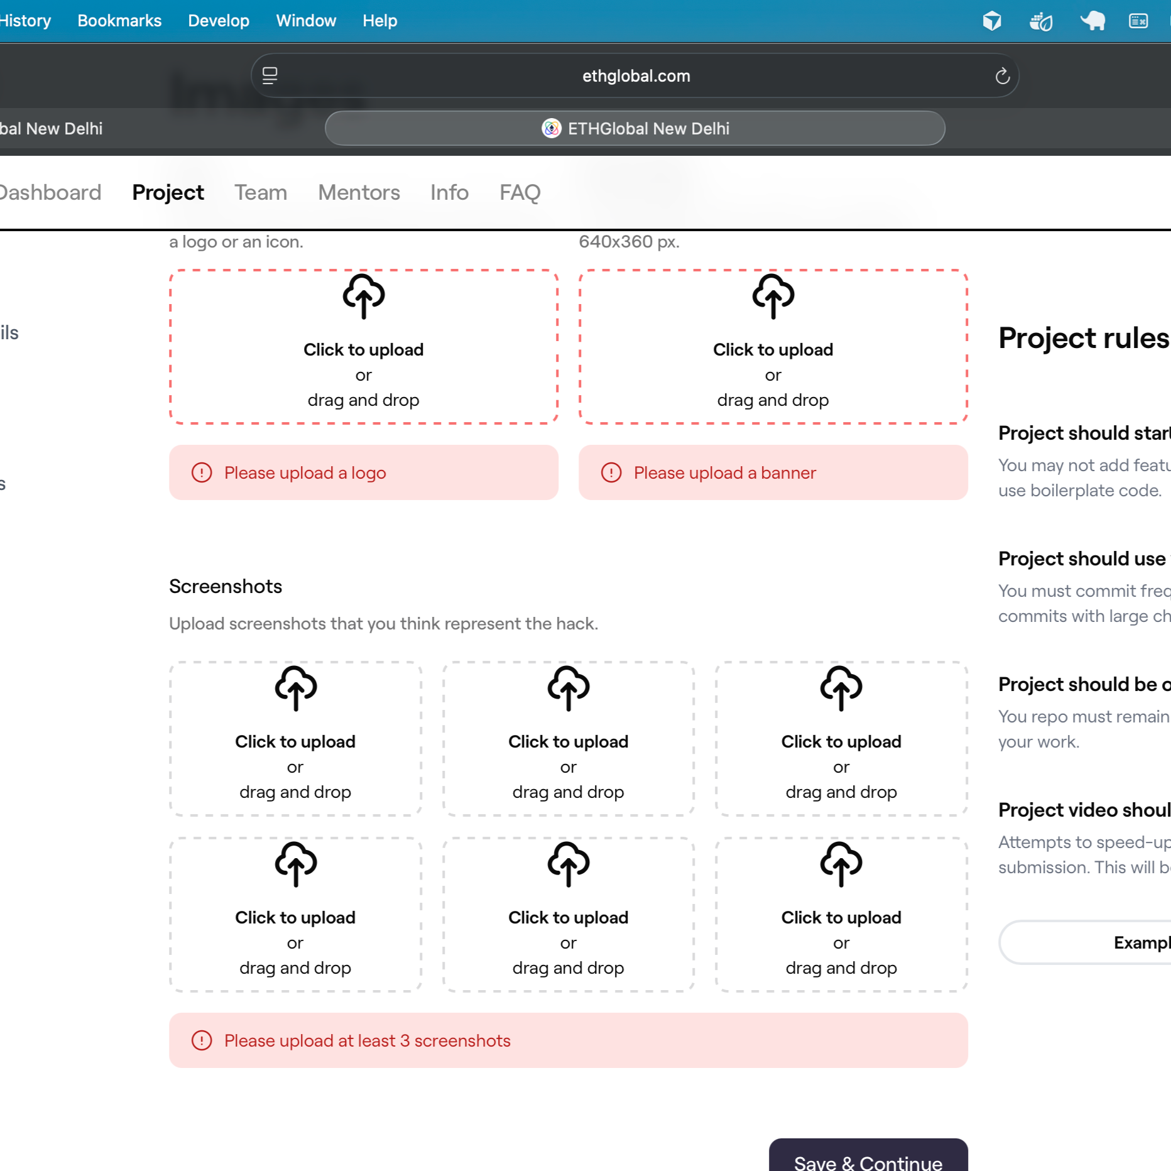The image size is (1171, 1171).
Task: Open the Mentors tab
Action: coord(359,192)
